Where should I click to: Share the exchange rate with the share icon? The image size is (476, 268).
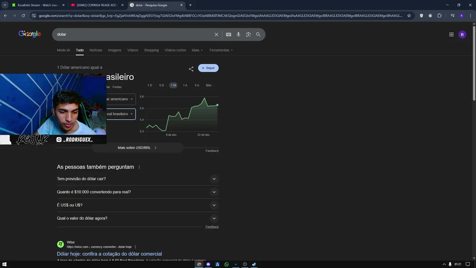tap(191, 69)
